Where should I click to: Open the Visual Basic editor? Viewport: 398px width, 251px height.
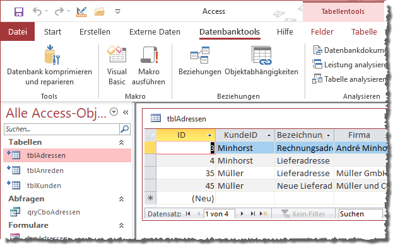pos(117,65)
